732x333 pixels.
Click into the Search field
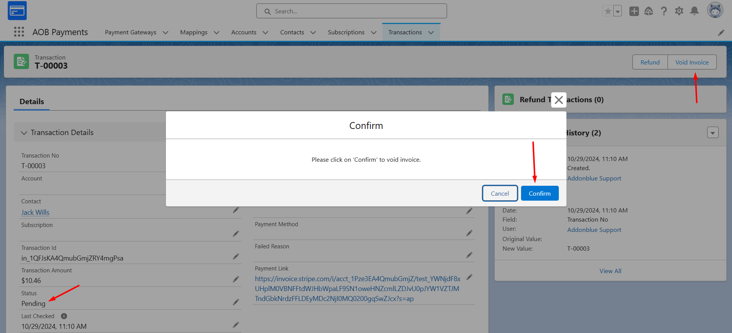351,11
